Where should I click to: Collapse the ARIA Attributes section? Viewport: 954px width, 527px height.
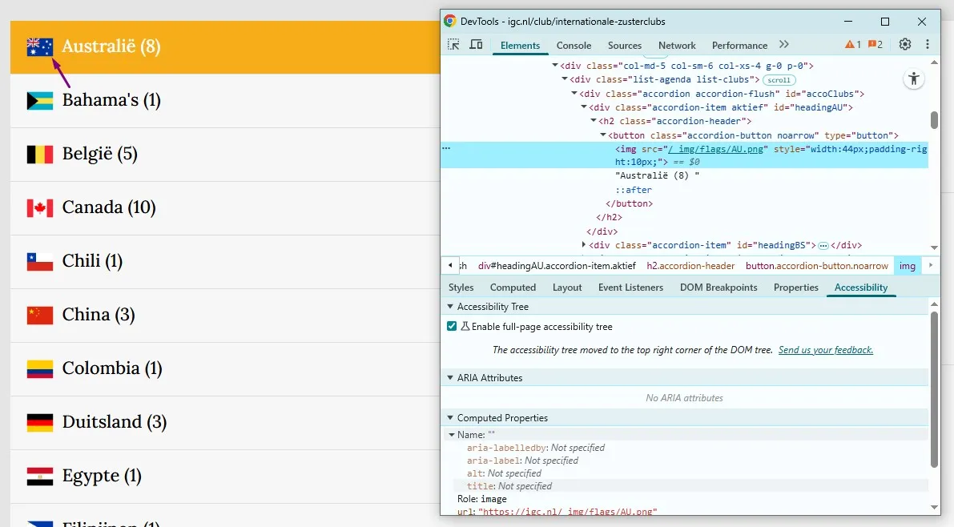pos(450,378)
